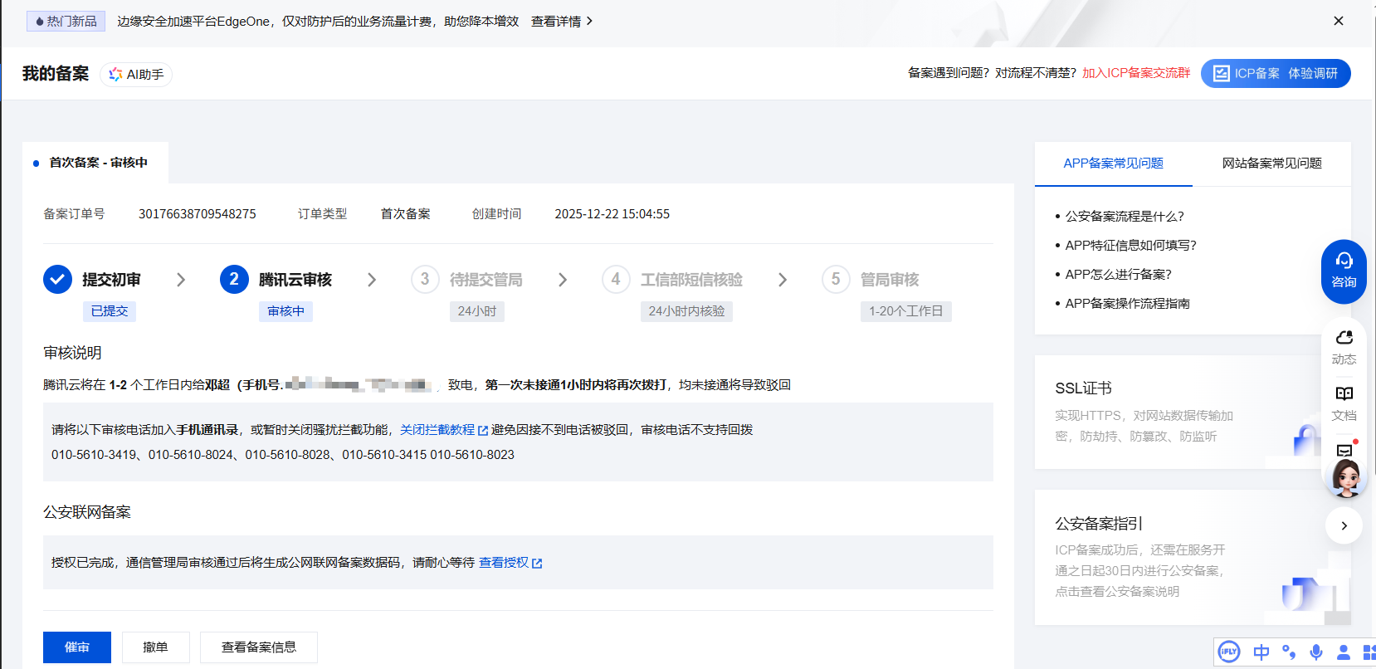Click the 催审 button
Screen dimensions: 1376x669
[x=77, y=647]
